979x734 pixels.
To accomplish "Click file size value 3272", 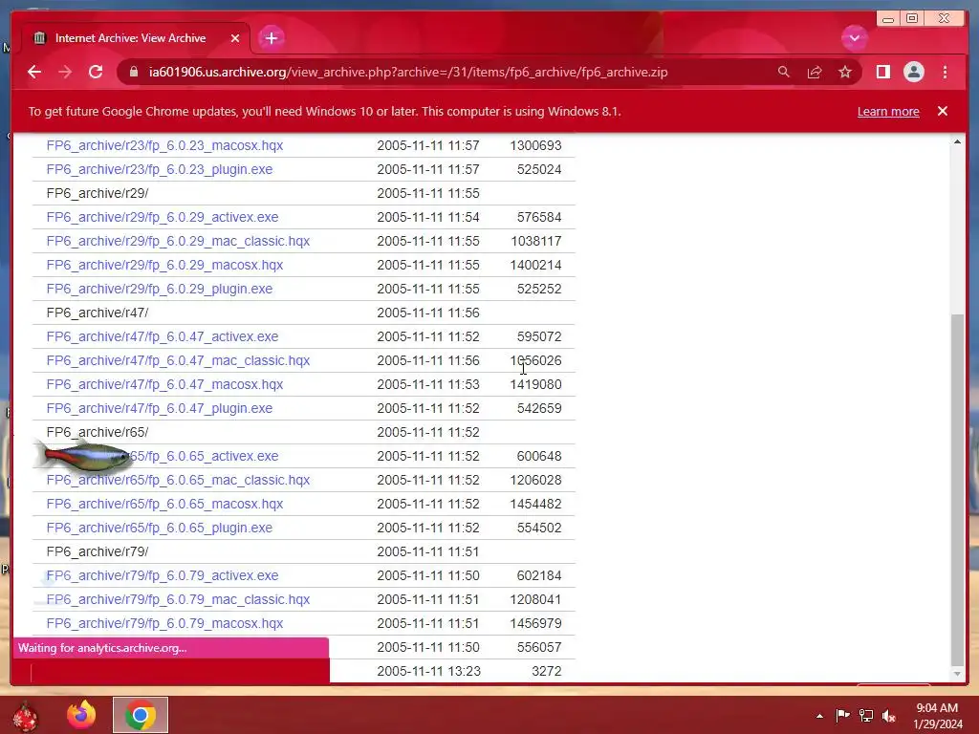I will click(546, 671).
